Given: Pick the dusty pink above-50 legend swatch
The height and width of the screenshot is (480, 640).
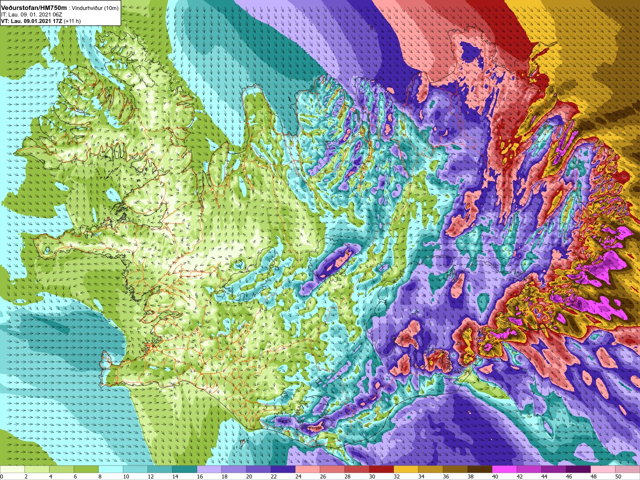Looking at the screenshot, I should (627, 468).
